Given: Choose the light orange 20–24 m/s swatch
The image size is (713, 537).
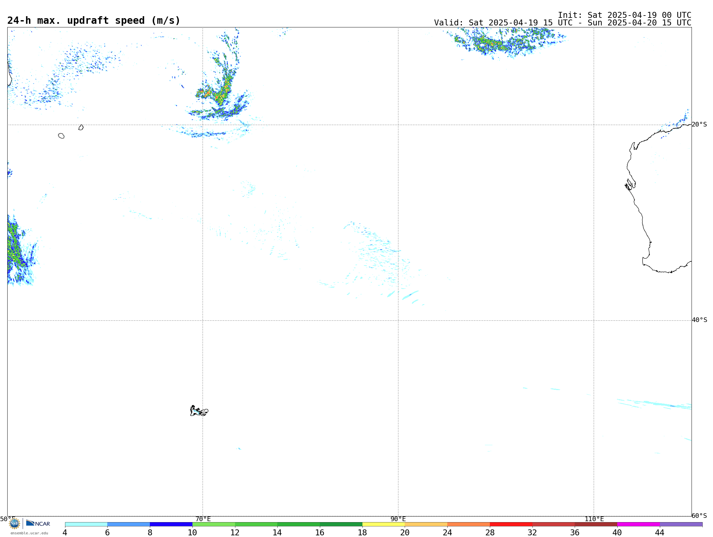Looking at the screenshot, I should pos(426,524).
